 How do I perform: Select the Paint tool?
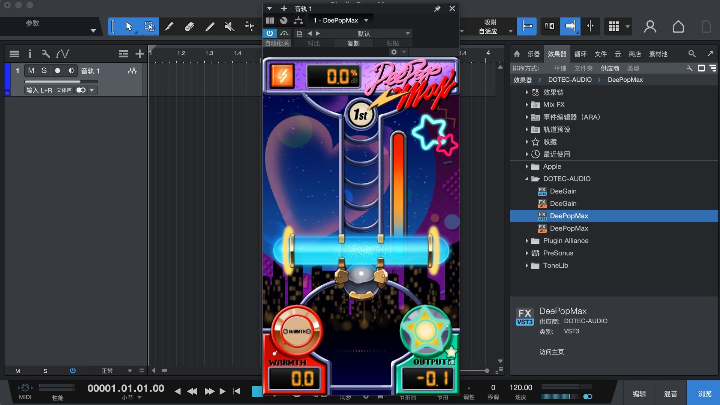210,26
